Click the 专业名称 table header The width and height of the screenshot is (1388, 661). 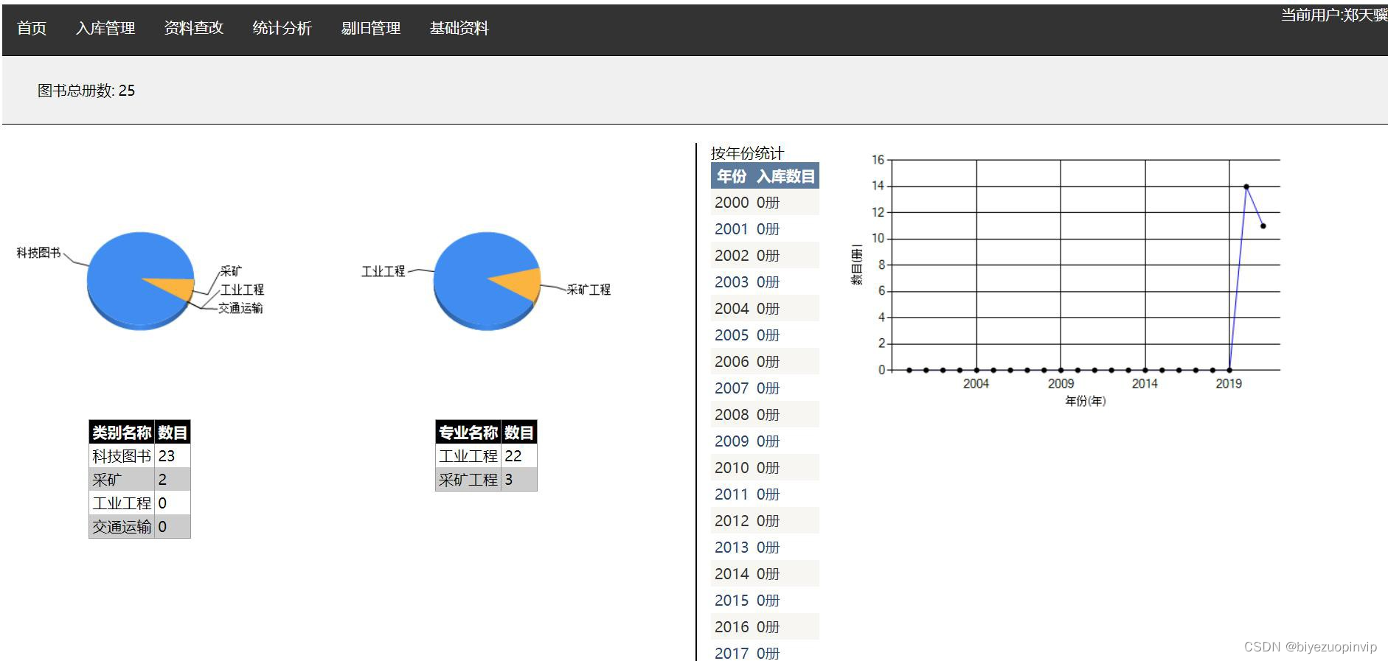coord(468,433)
